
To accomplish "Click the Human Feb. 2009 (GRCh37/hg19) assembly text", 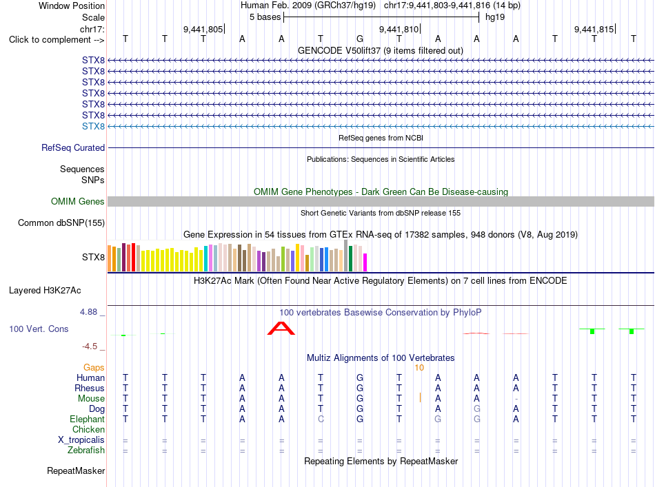I will point(308,6).
